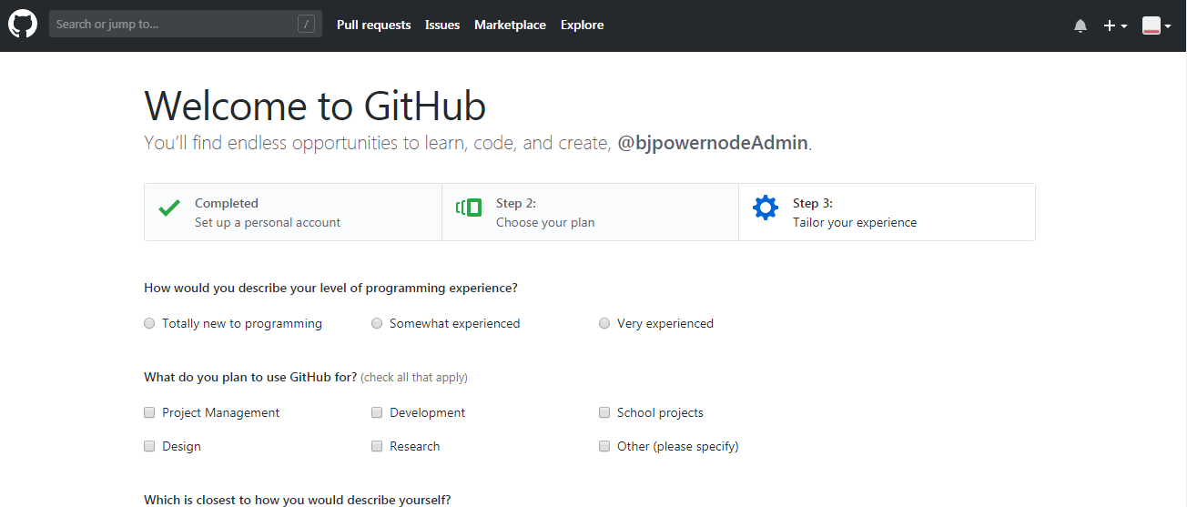
Task: Open Pull requests in the header
Action: coord(373,25)
